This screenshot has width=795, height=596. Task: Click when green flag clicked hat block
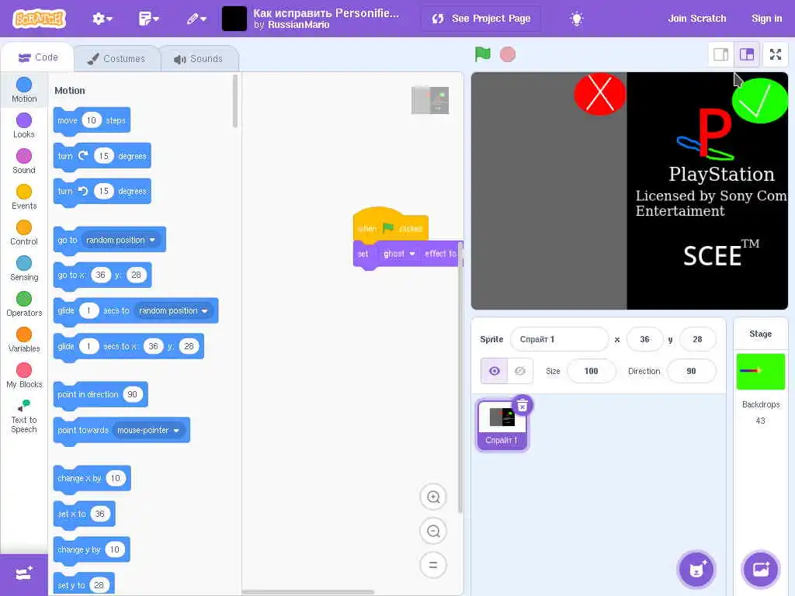pos(391,224)
